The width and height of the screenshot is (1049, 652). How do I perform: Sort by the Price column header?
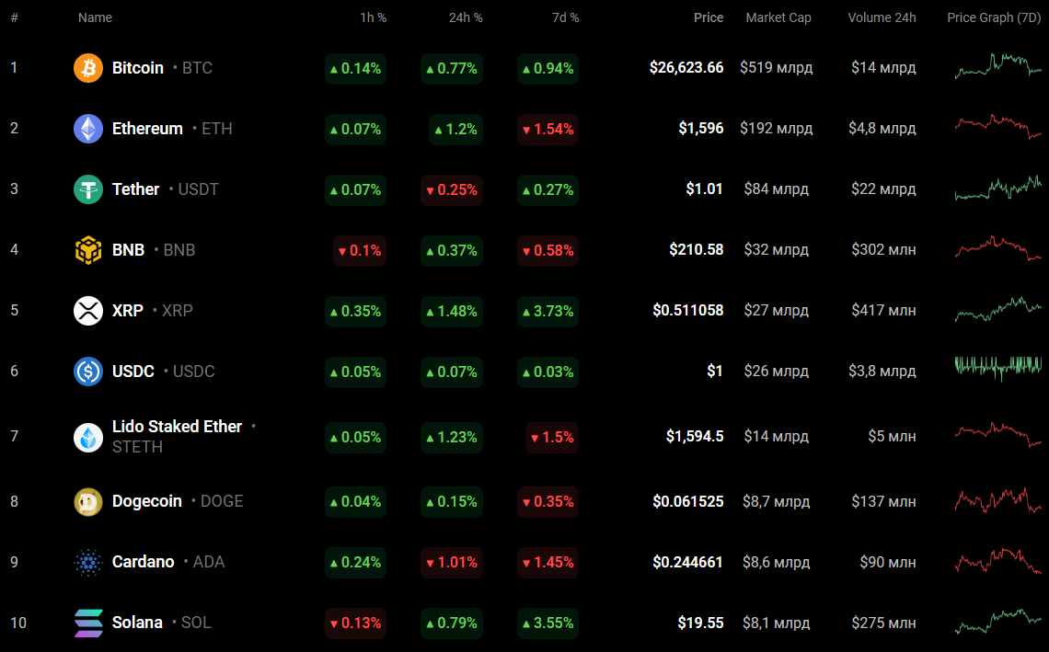(x=708, y=18)
